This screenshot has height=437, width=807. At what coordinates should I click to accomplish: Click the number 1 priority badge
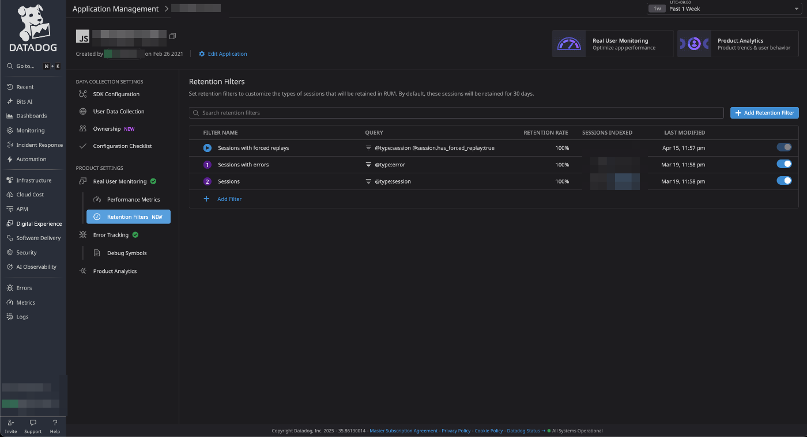coord(208,165)
